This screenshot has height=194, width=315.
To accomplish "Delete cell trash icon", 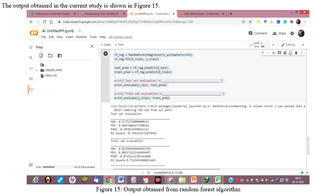I will coord(296,53).
